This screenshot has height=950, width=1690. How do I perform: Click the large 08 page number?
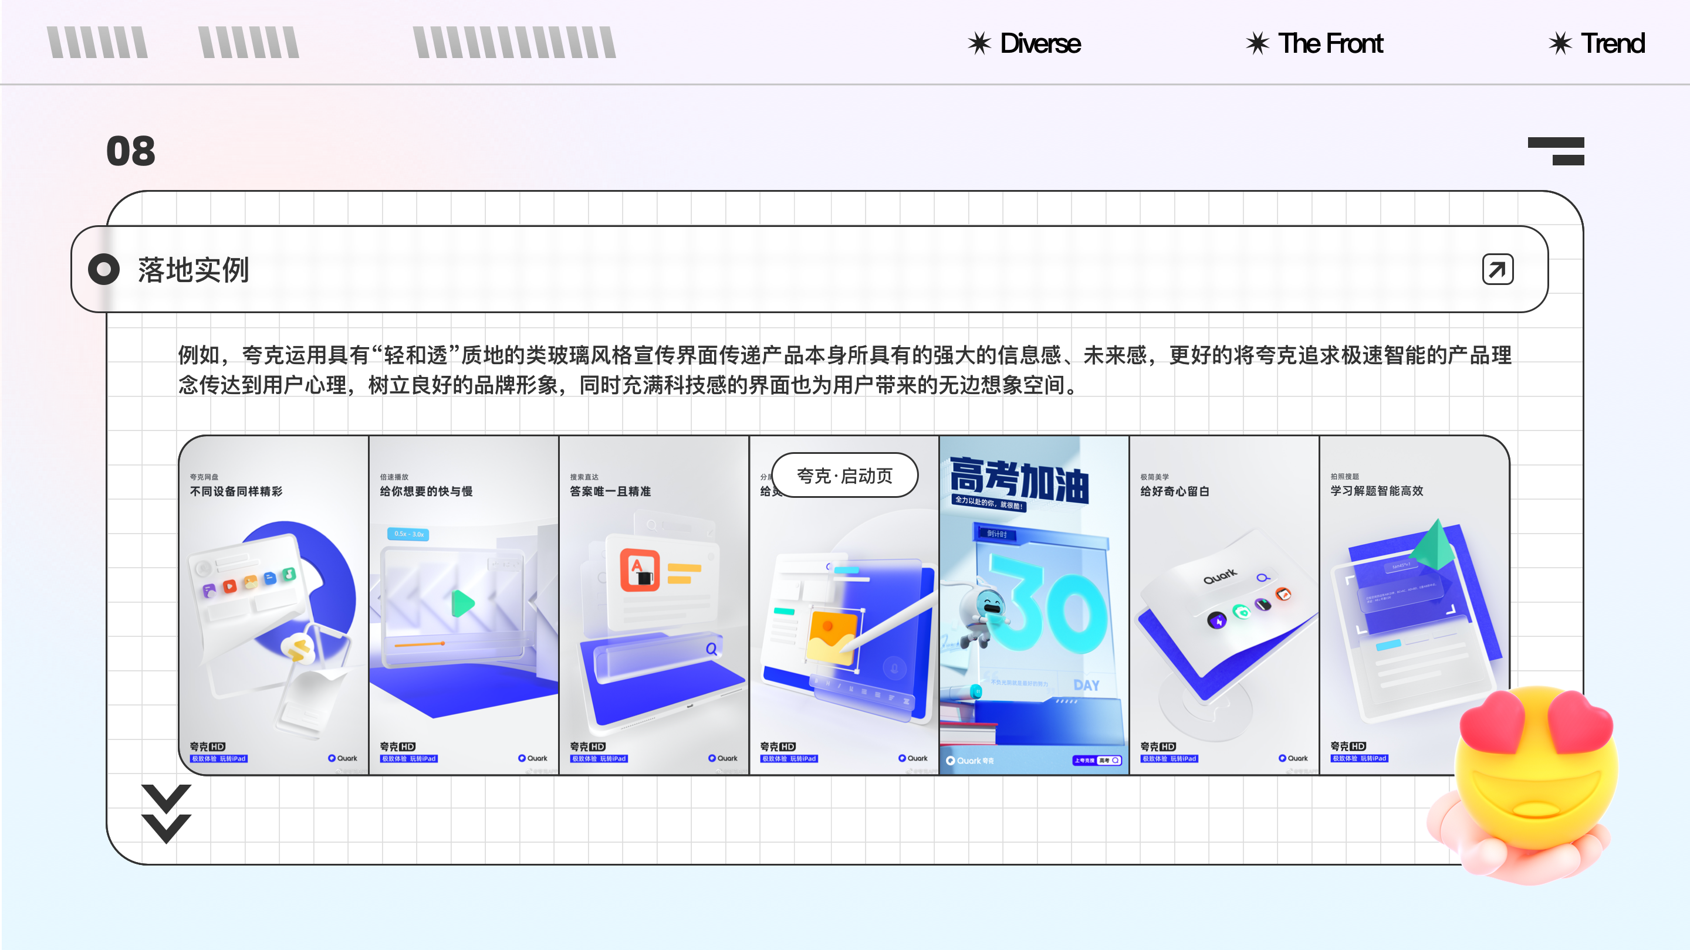(x=130, y=151)
